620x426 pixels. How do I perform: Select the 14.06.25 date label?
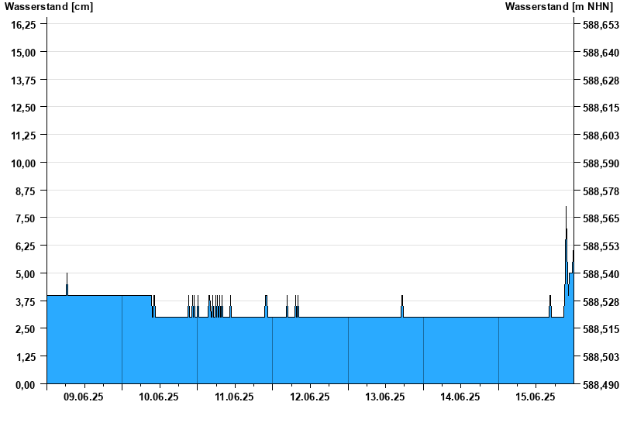click(460, 397)
